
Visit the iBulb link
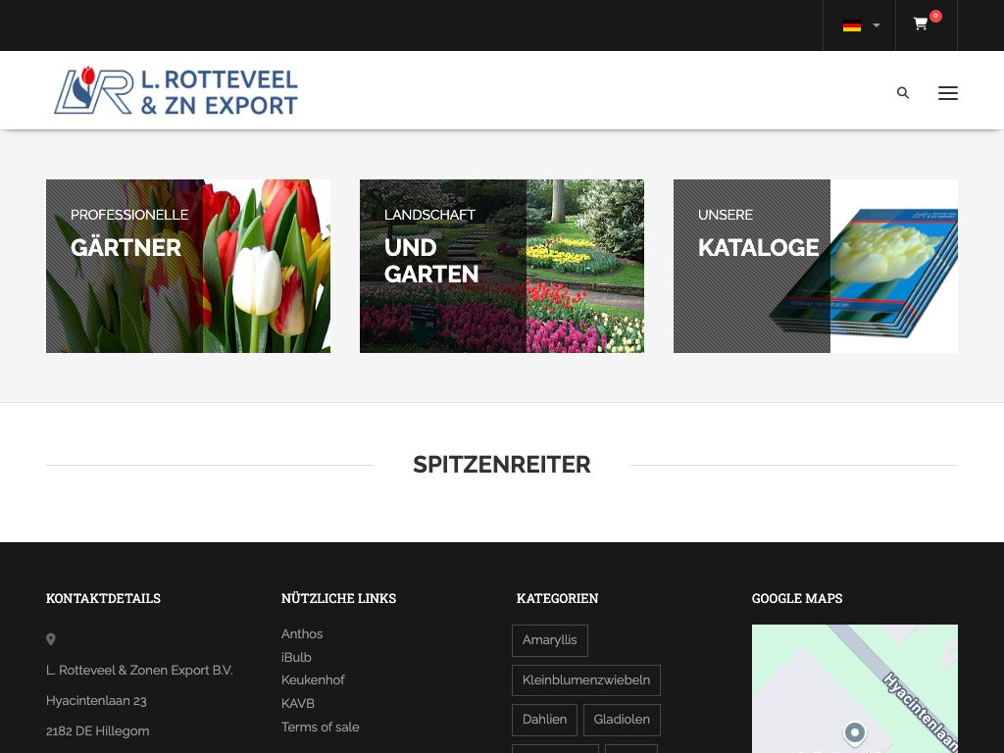pos(296,657)
